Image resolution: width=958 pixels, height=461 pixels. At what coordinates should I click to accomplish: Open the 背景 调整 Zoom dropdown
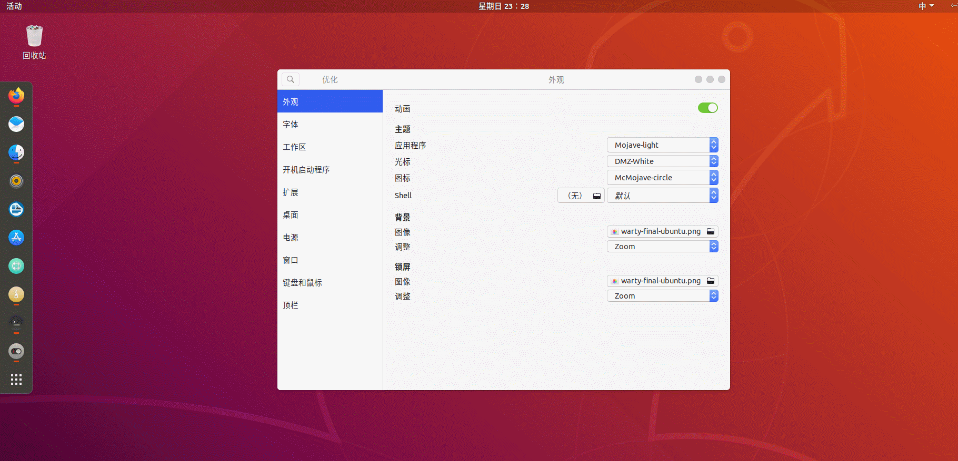[x=663, y=247]
